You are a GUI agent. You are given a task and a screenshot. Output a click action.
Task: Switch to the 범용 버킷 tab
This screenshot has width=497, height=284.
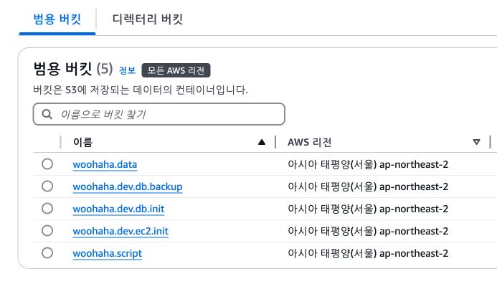coord(57,19)
